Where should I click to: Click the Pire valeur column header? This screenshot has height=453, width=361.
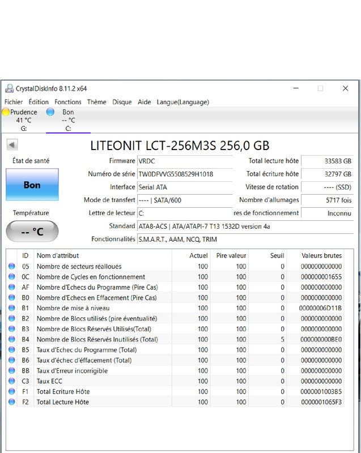[229, 255]
